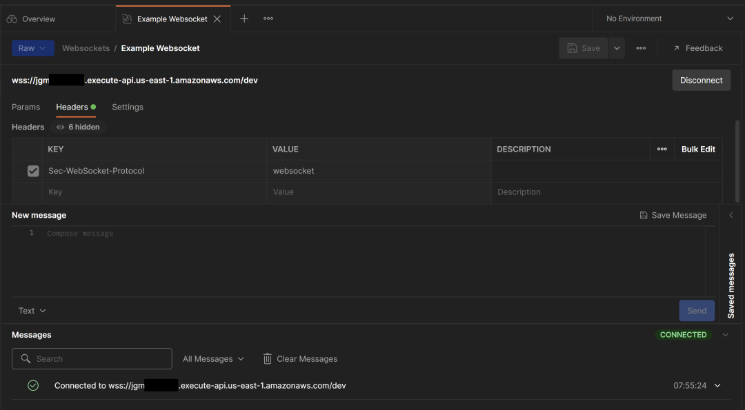Switch to the Settings tab
Screen dimensions: 745x410
point(128,107)
